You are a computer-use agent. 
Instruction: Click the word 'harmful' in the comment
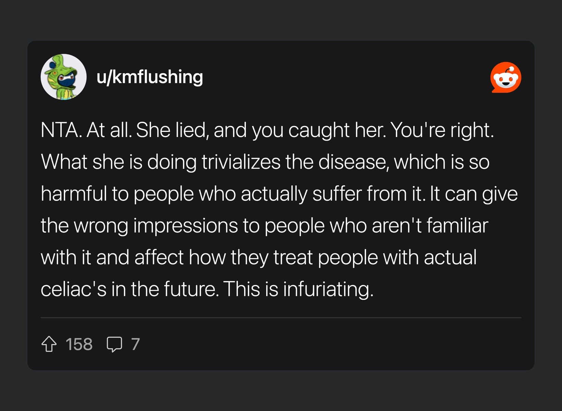tap(74, 194)
